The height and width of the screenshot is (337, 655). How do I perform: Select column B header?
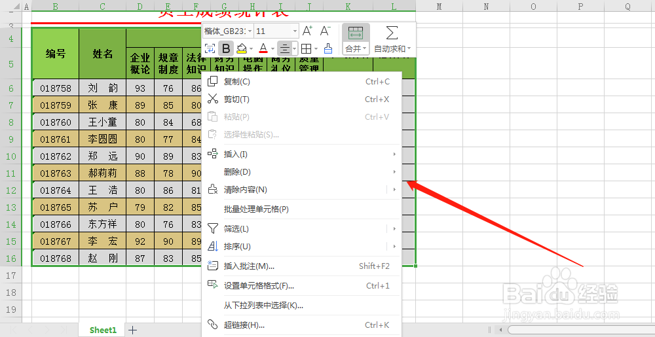(x=55, y=7)
